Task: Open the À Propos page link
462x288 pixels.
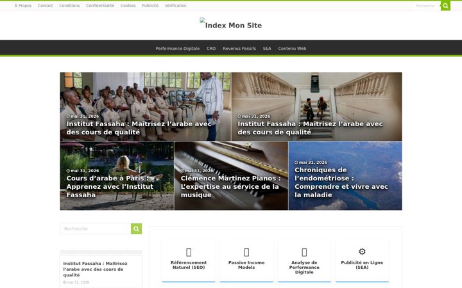Action: pyautogui.click(x=23, y=6)
